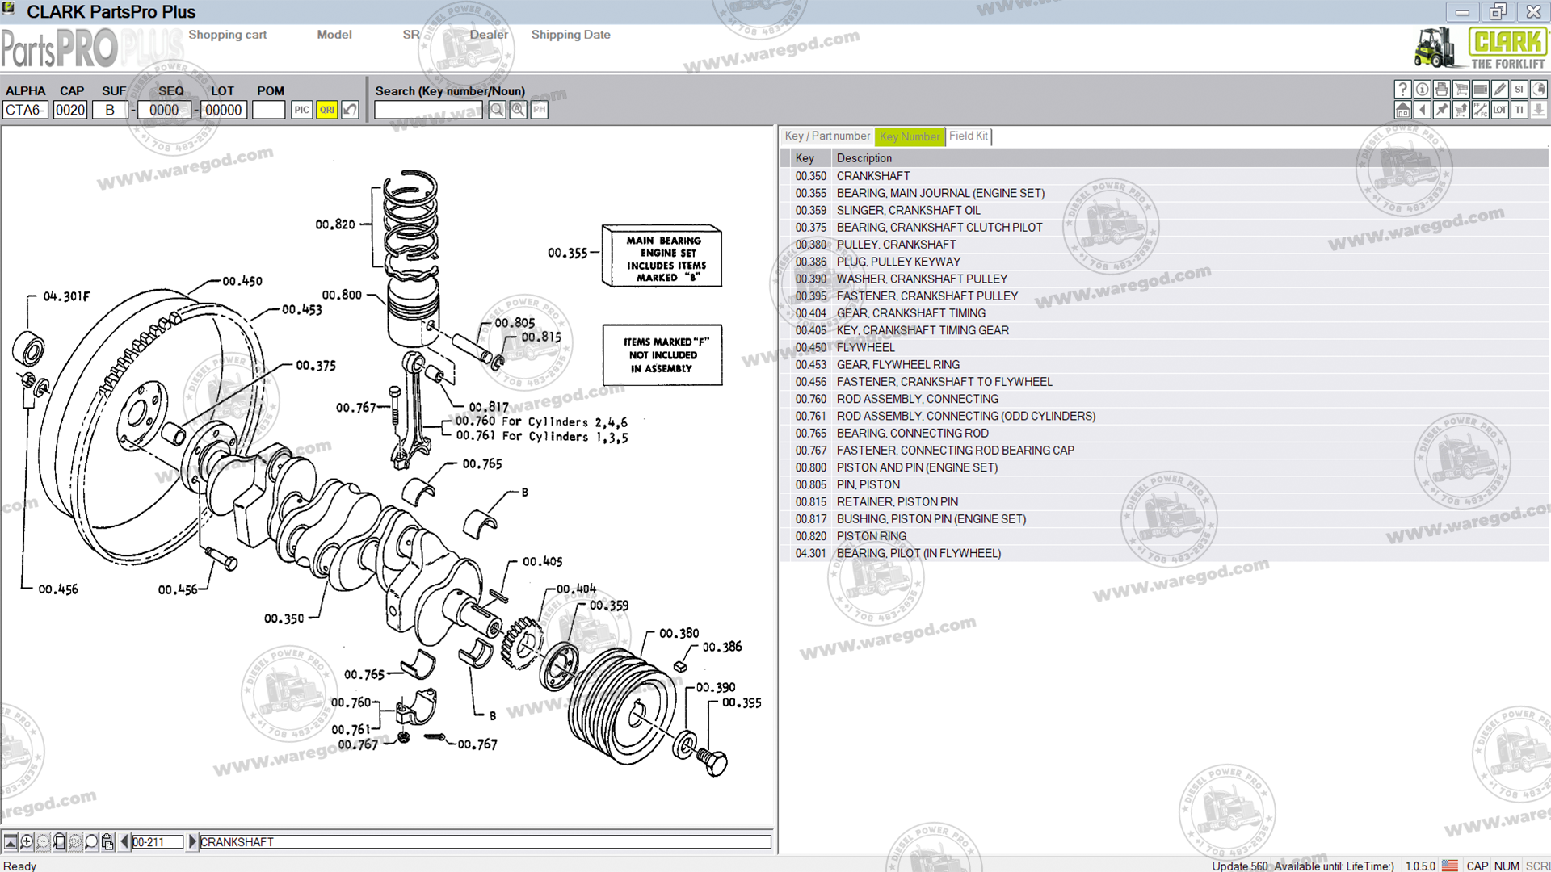Image resolution: width=1551 pixels, height=872 pixels.
Task: Open the FF/FC wrench tool icon
Action: pyautogui.click(x=1481, y=110)
